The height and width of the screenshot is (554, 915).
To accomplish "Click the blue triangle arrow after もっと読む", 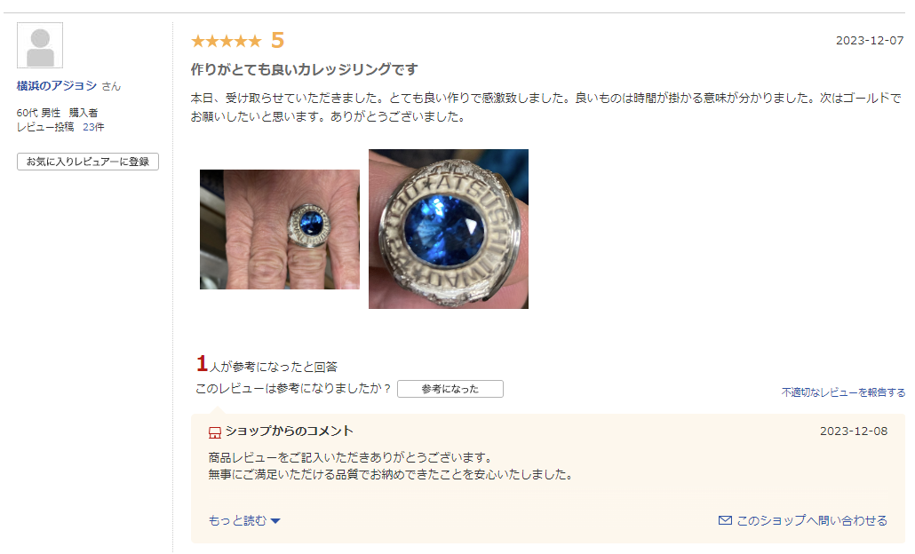I will point(275,521).
